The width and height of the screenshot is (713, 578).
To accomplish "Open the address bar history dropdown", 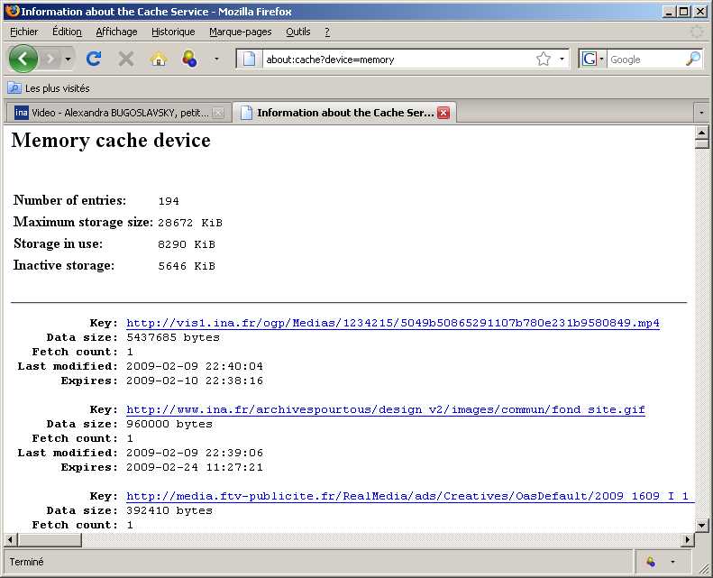I will (x=562, y=60).
